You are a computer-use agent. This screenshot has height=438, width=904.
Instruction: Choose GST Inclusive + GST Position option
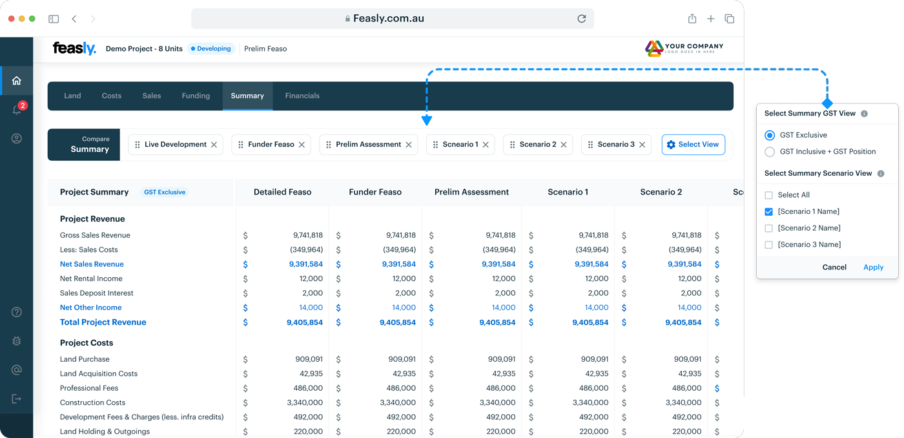tap(769, 152)
